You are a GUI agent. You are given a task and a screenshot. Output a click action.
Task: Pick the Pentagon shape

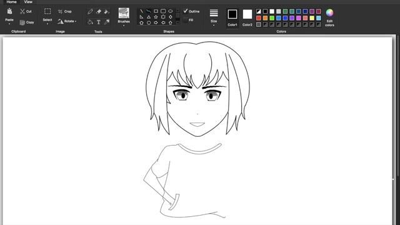click(x=142, y=22)
